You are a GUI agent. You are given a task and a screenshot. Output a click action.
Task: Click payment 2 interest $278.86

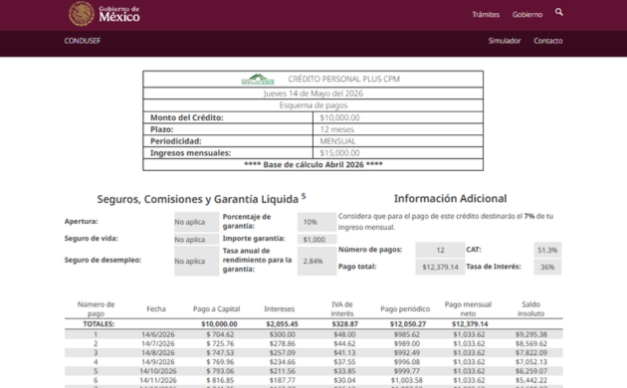pyautogui.click(x=282, y=343)
